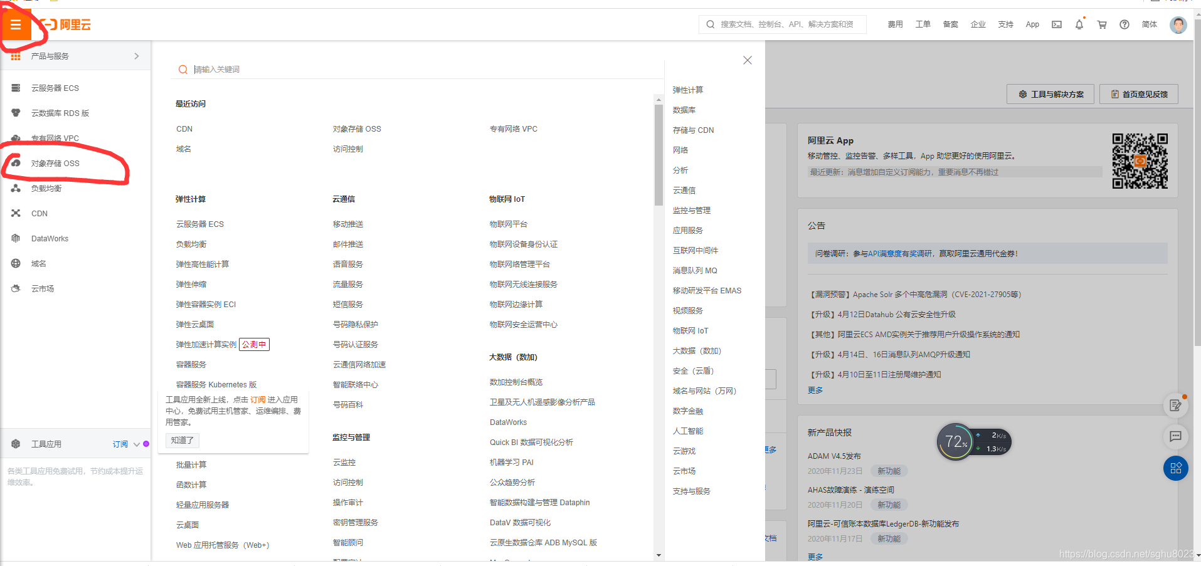The height and width of the screenshot is (566, 1201).
Task: Click the Aliyun logo
Action: click(65, 24)
